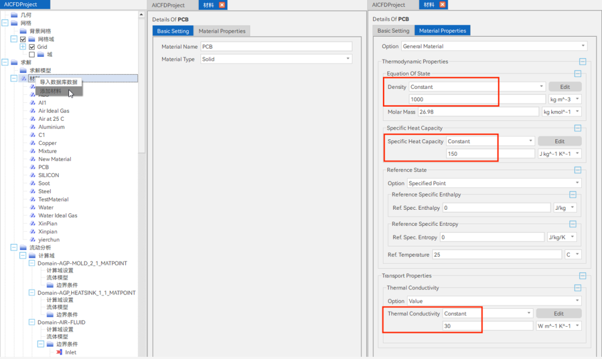The width and height of the screenshot is (602, 359).
Task: Click the New Material icon
Action: tap(33, 159)
